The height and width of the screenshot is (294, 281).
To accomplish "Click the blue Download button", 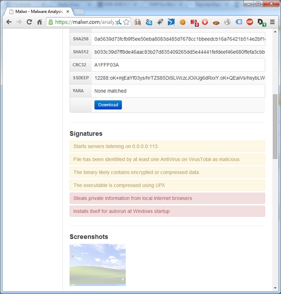I will coord(108,105).
